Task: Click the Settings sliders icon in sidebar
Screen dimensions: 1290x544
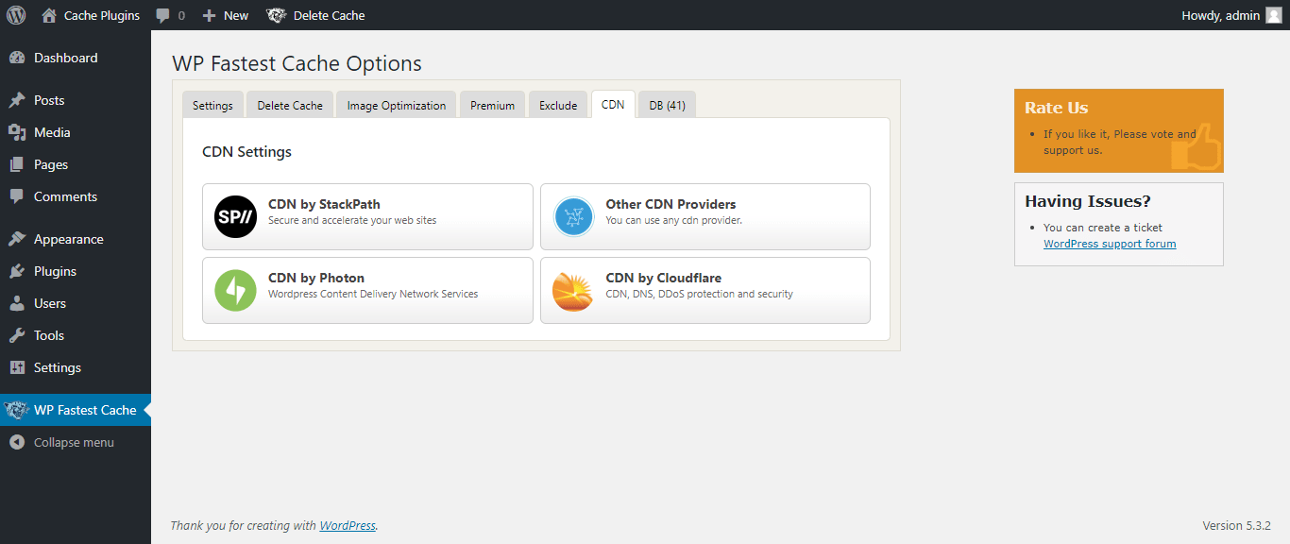Action: [x=17, y=367]
